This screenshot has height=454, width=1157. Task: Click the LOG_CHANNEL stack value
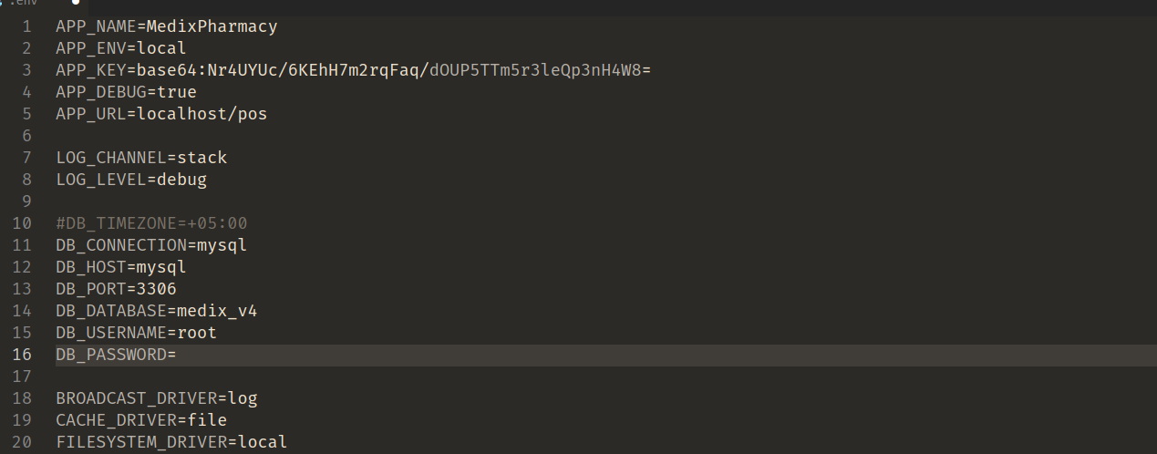point(201,158)
